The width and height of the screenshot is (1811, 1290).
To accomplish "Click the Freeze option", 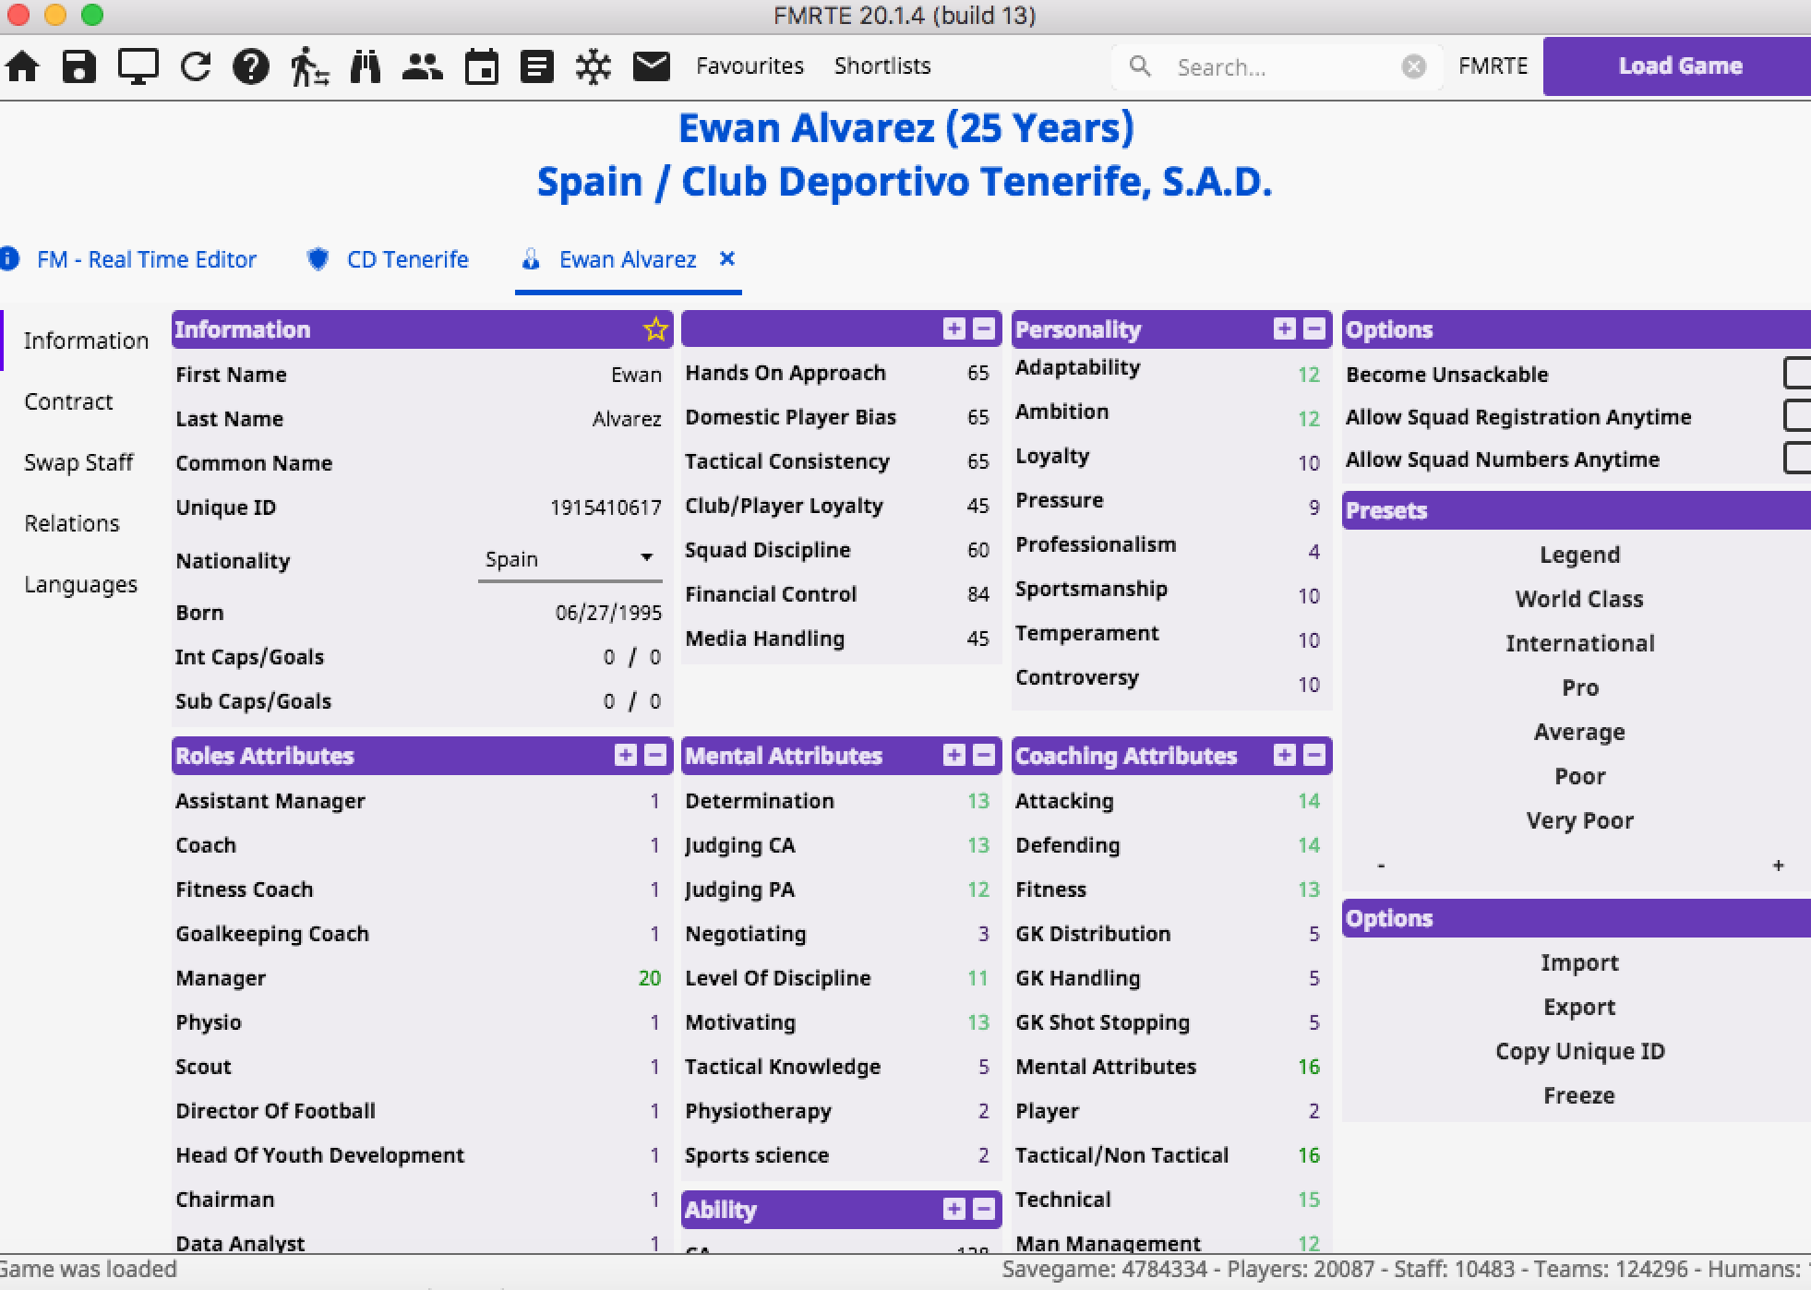I will [x=1579, y=1095].
